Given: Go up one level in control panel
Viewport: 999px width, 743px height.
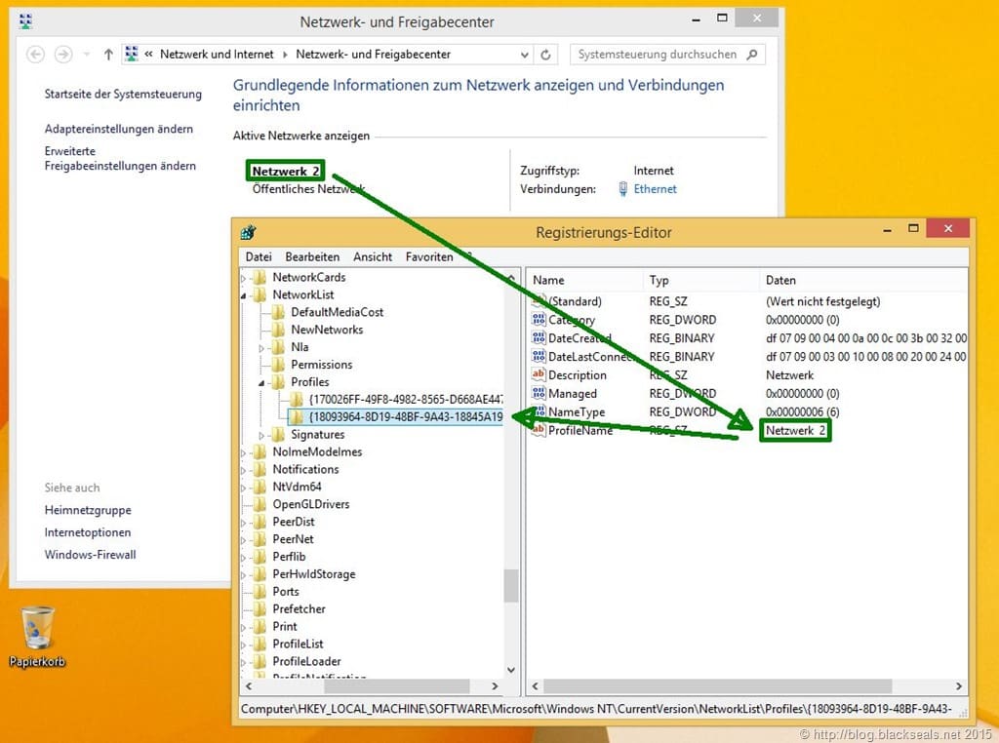Looking at the screenshot, I should (108, 55).
